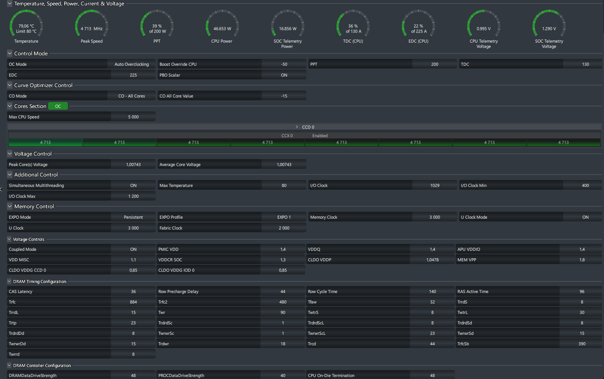Screen dimensions: 604x379
Task: Toggle the green OC badge in Cores Section
Action: (58, 106)
